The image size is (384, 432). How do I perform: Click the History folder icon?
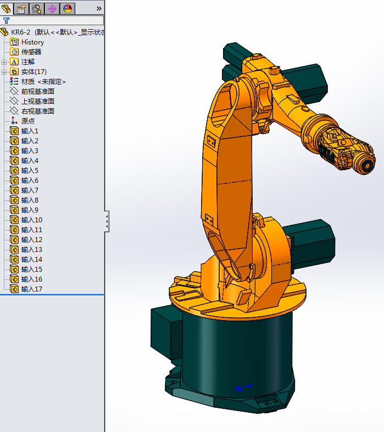(x=14, y=42)
